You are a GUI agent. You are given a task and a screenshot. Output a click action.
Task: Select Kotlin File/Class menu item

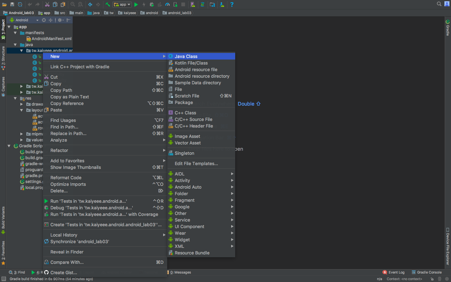[x=201, y=63]
